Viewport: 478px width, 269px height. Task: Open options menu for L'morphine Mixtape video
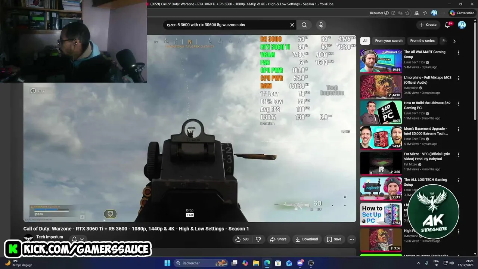click(x=458, y=78)
